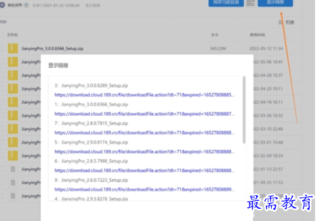The image size is (318, 221).
Task: Tick checkbox of the 2022-05-12 11:34 row
Action: [x=2, y=48]
